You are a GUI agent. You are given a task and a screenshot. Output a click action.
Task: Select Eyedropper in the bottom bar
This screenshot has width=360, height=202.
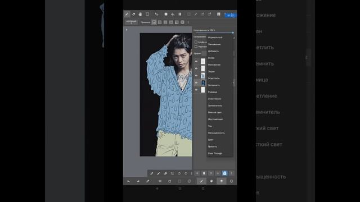click(x=147, y=181)
